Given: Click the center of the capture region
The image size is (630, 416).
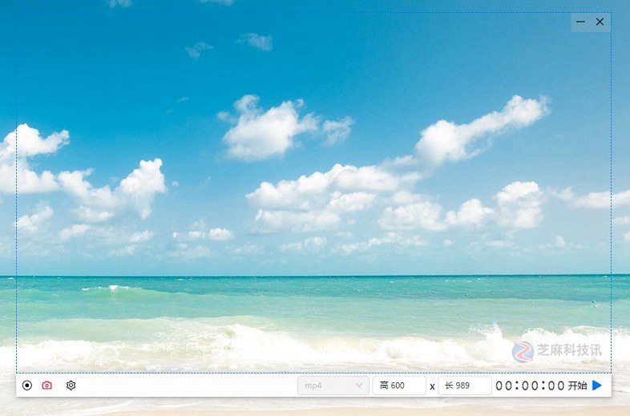Looking at the screenshot, I should pyautogui.click(x=313, y=192).
